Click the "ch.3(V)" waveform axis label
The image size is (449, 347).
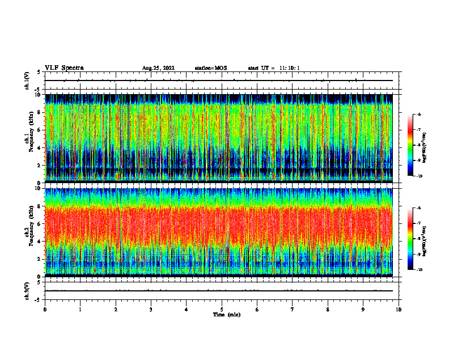pyautogui.click(x=27, y=291)
